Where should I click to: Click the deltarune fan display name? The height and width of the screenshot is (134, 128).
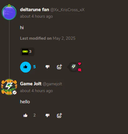pyautogui.click(x=34, y=10)
